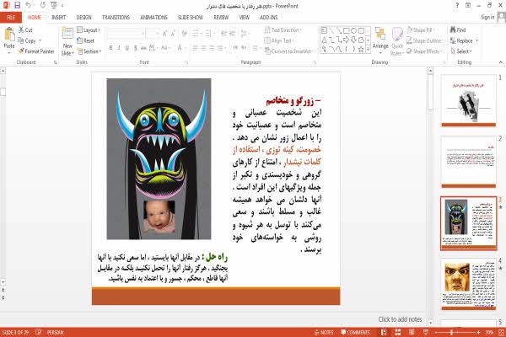
Task: Start Slide Show from status bar
Action: click(426, 332)
